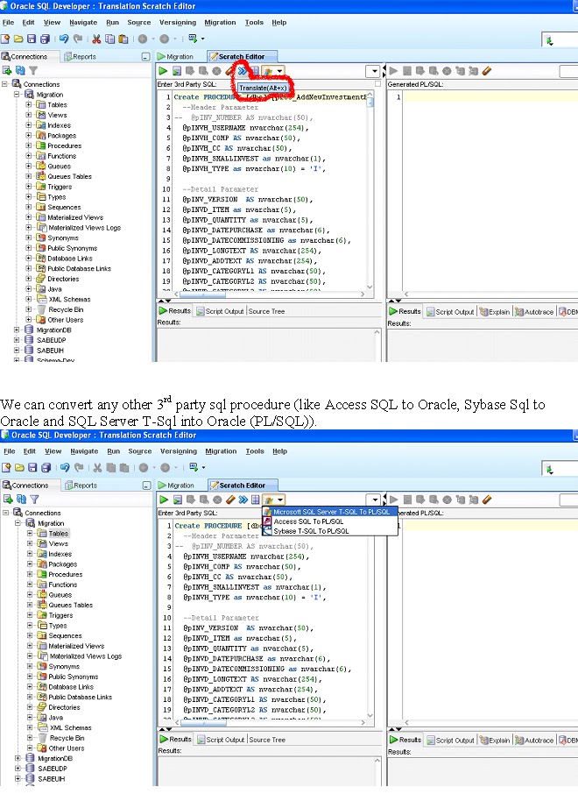Click vertical scrollbar of upper SQL editor
This screenshot has width=578, height=801.
[370, 191]
